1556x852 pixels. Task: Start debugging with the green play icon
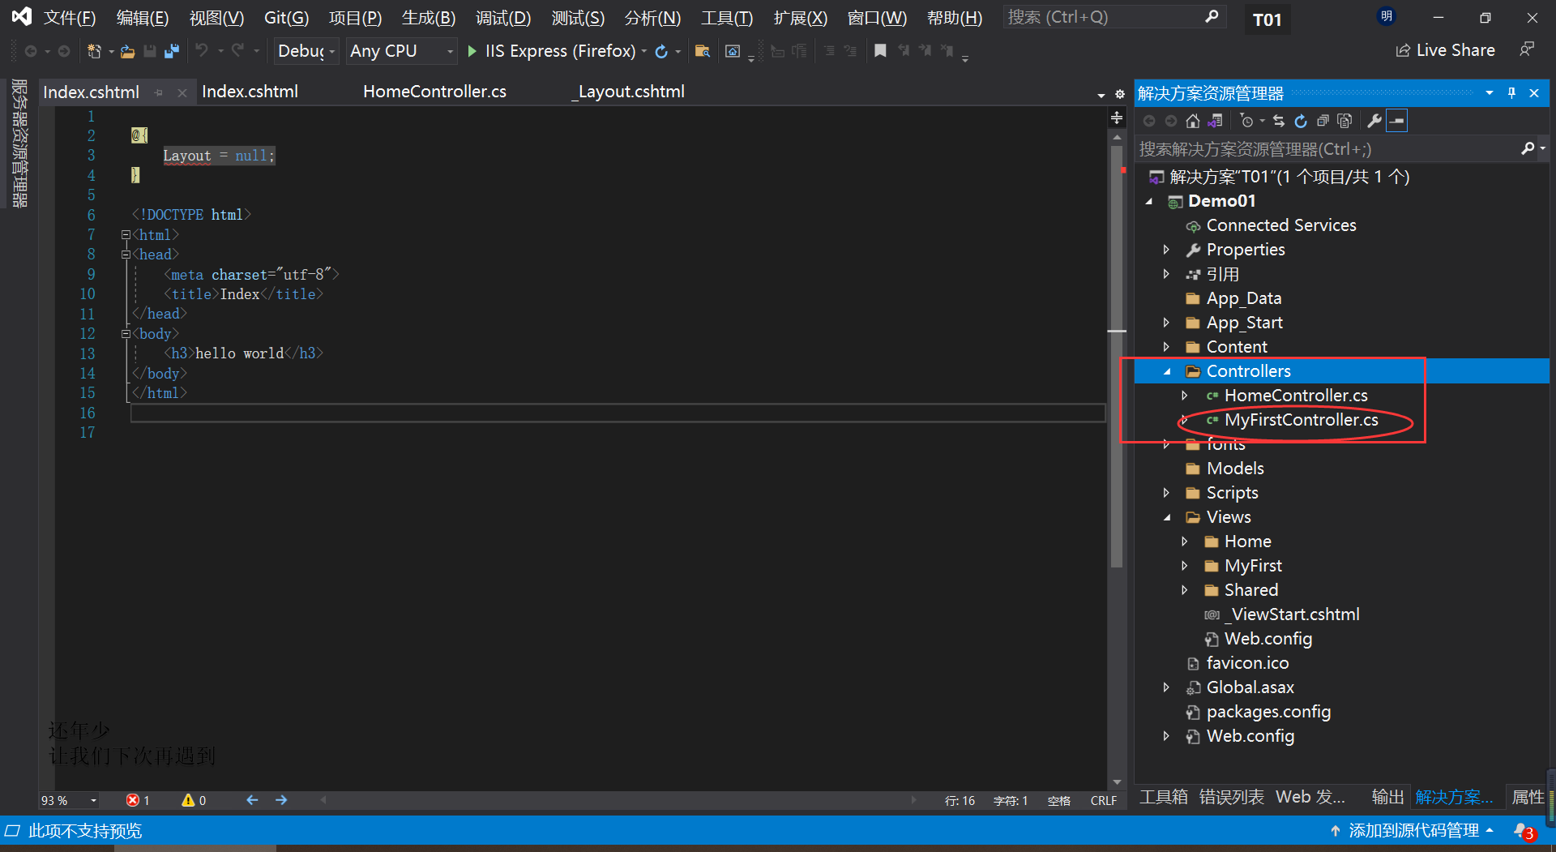click(472, 51)
